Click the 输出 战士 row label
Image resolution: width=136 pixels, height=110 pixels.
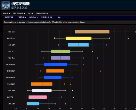[x=12, y=32]
